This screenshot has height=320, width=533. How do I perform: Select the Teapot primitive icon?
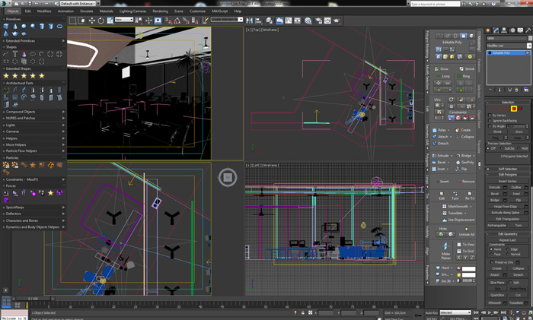click(15, 33)
